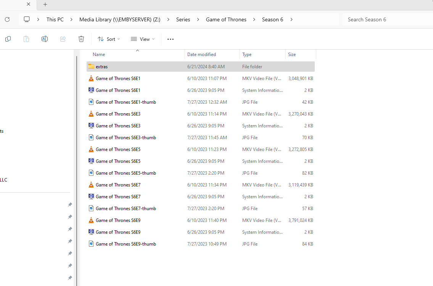Open the See more three-dots menu
433x286 pixels.
(x=171, y=39)
